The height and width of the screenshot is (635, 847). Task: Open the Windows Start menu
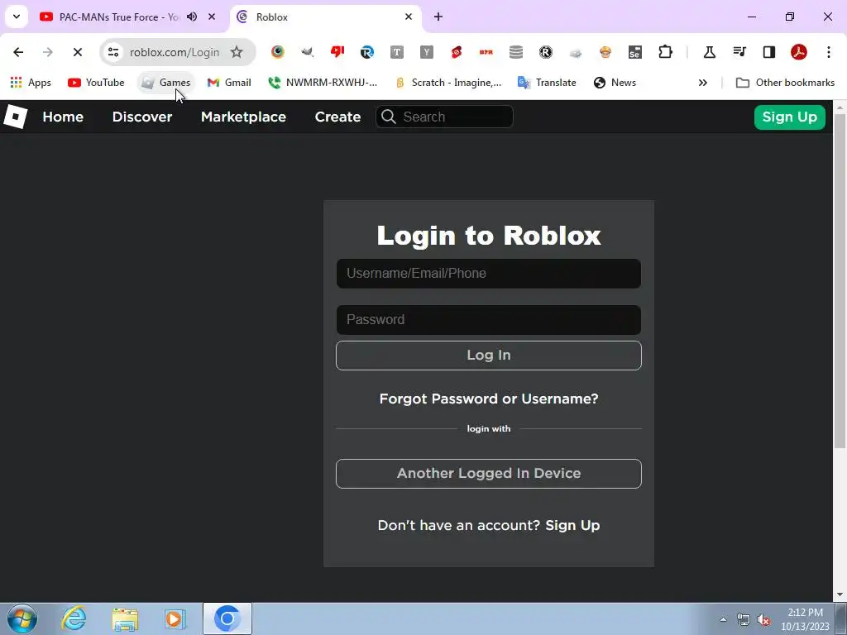click(22, 618)
